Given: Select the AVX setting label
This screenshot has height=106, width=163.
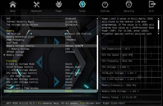Looking at the screenshot, I should tap(8, 19).
